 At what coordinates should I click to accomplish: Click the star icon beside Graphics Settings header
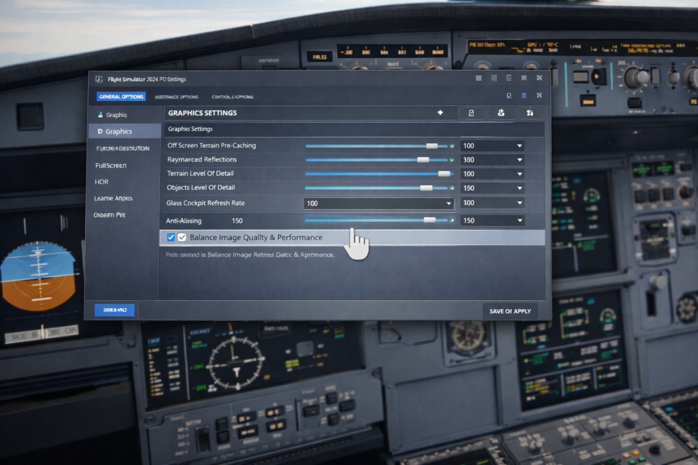(440, 113)
